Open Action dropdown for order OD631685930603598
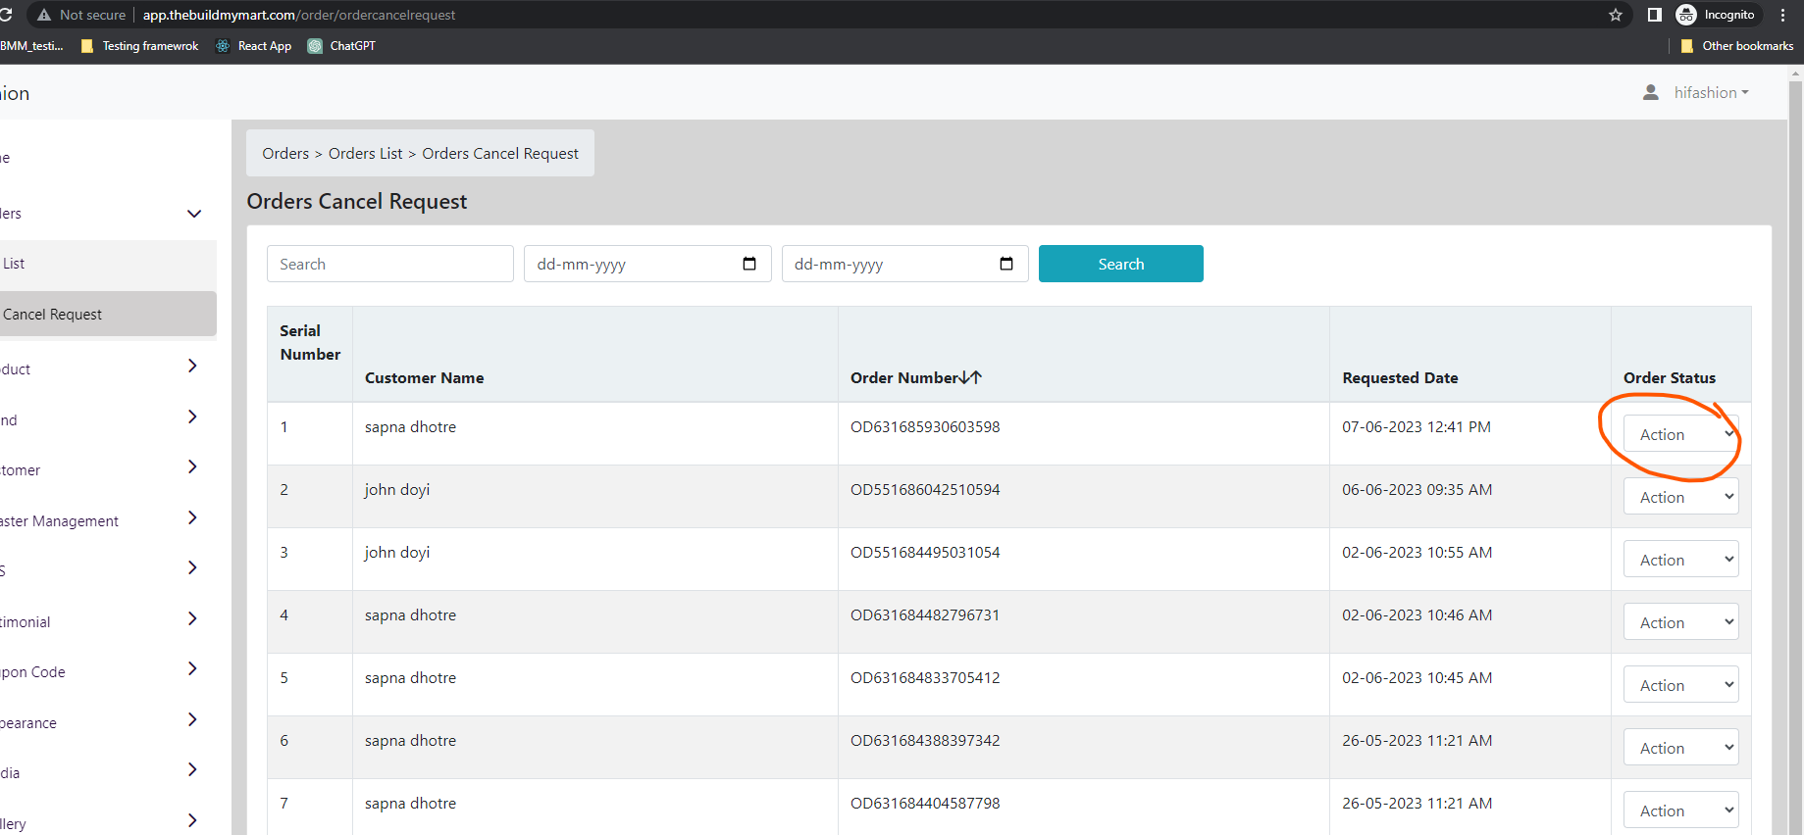1804x835 pixels. 1680,434
